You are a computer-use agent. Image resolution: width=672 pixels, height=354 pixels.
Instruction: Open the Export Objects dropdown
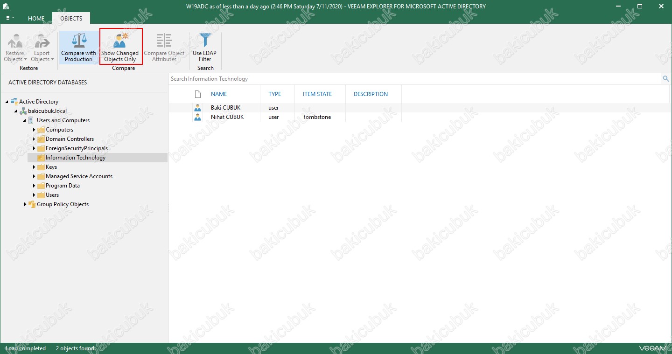tap(42, 48)
